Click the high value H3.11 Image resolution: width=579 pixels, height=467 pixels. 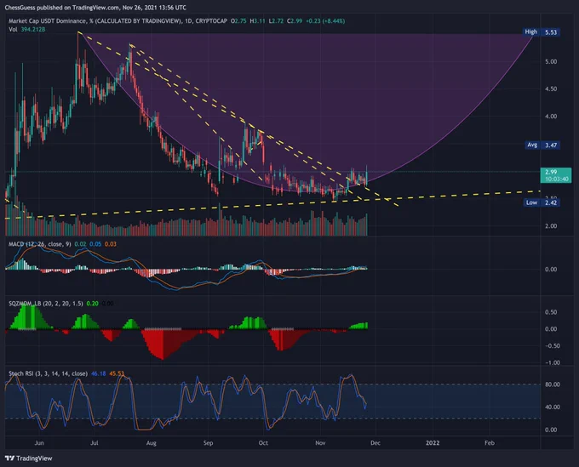(x=257, y=21)
